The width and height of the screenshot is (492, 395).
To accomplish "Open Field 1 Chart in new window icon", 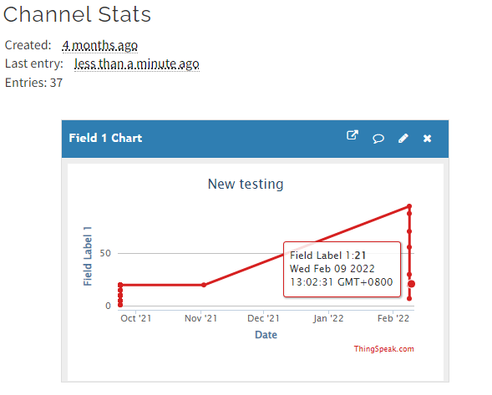I will 353,135.
